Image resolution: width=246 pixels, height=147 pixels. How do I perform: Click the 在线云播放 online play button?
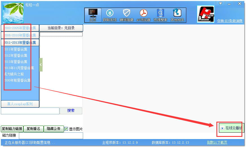[x=231, y=128]
